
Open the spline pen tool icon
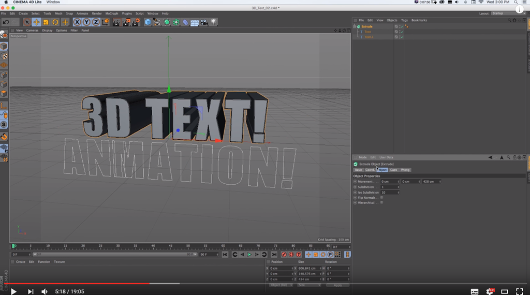157,22
